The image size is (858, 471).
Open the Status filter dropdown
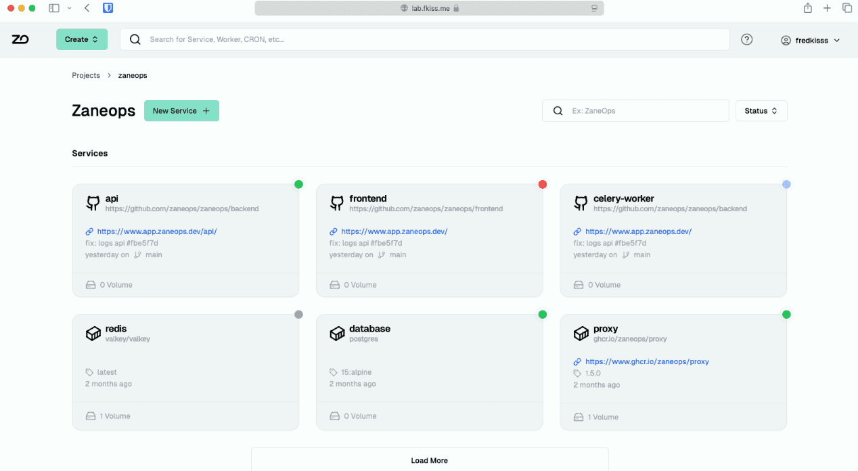[761, 111]
